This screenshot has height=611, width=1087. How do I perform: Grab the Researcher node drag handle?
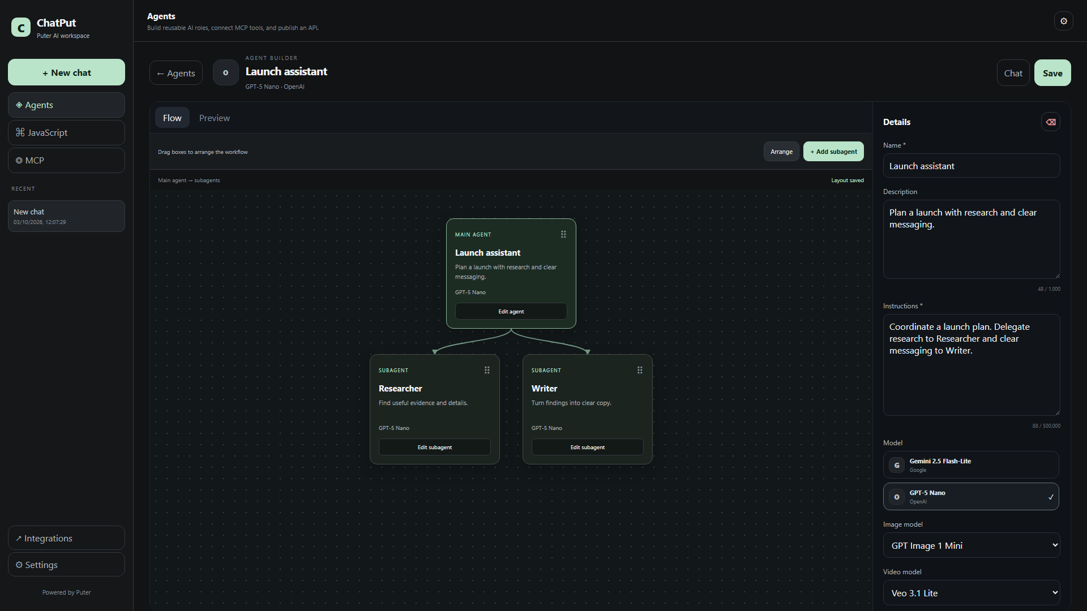(x=487, y=370)
